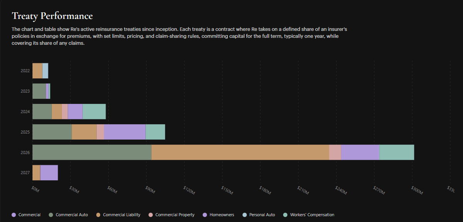The width and height of the screenshot is (463, 222).
Task: Click the 2023 Commercial Auto segment
Action: [x=39, y=91]
